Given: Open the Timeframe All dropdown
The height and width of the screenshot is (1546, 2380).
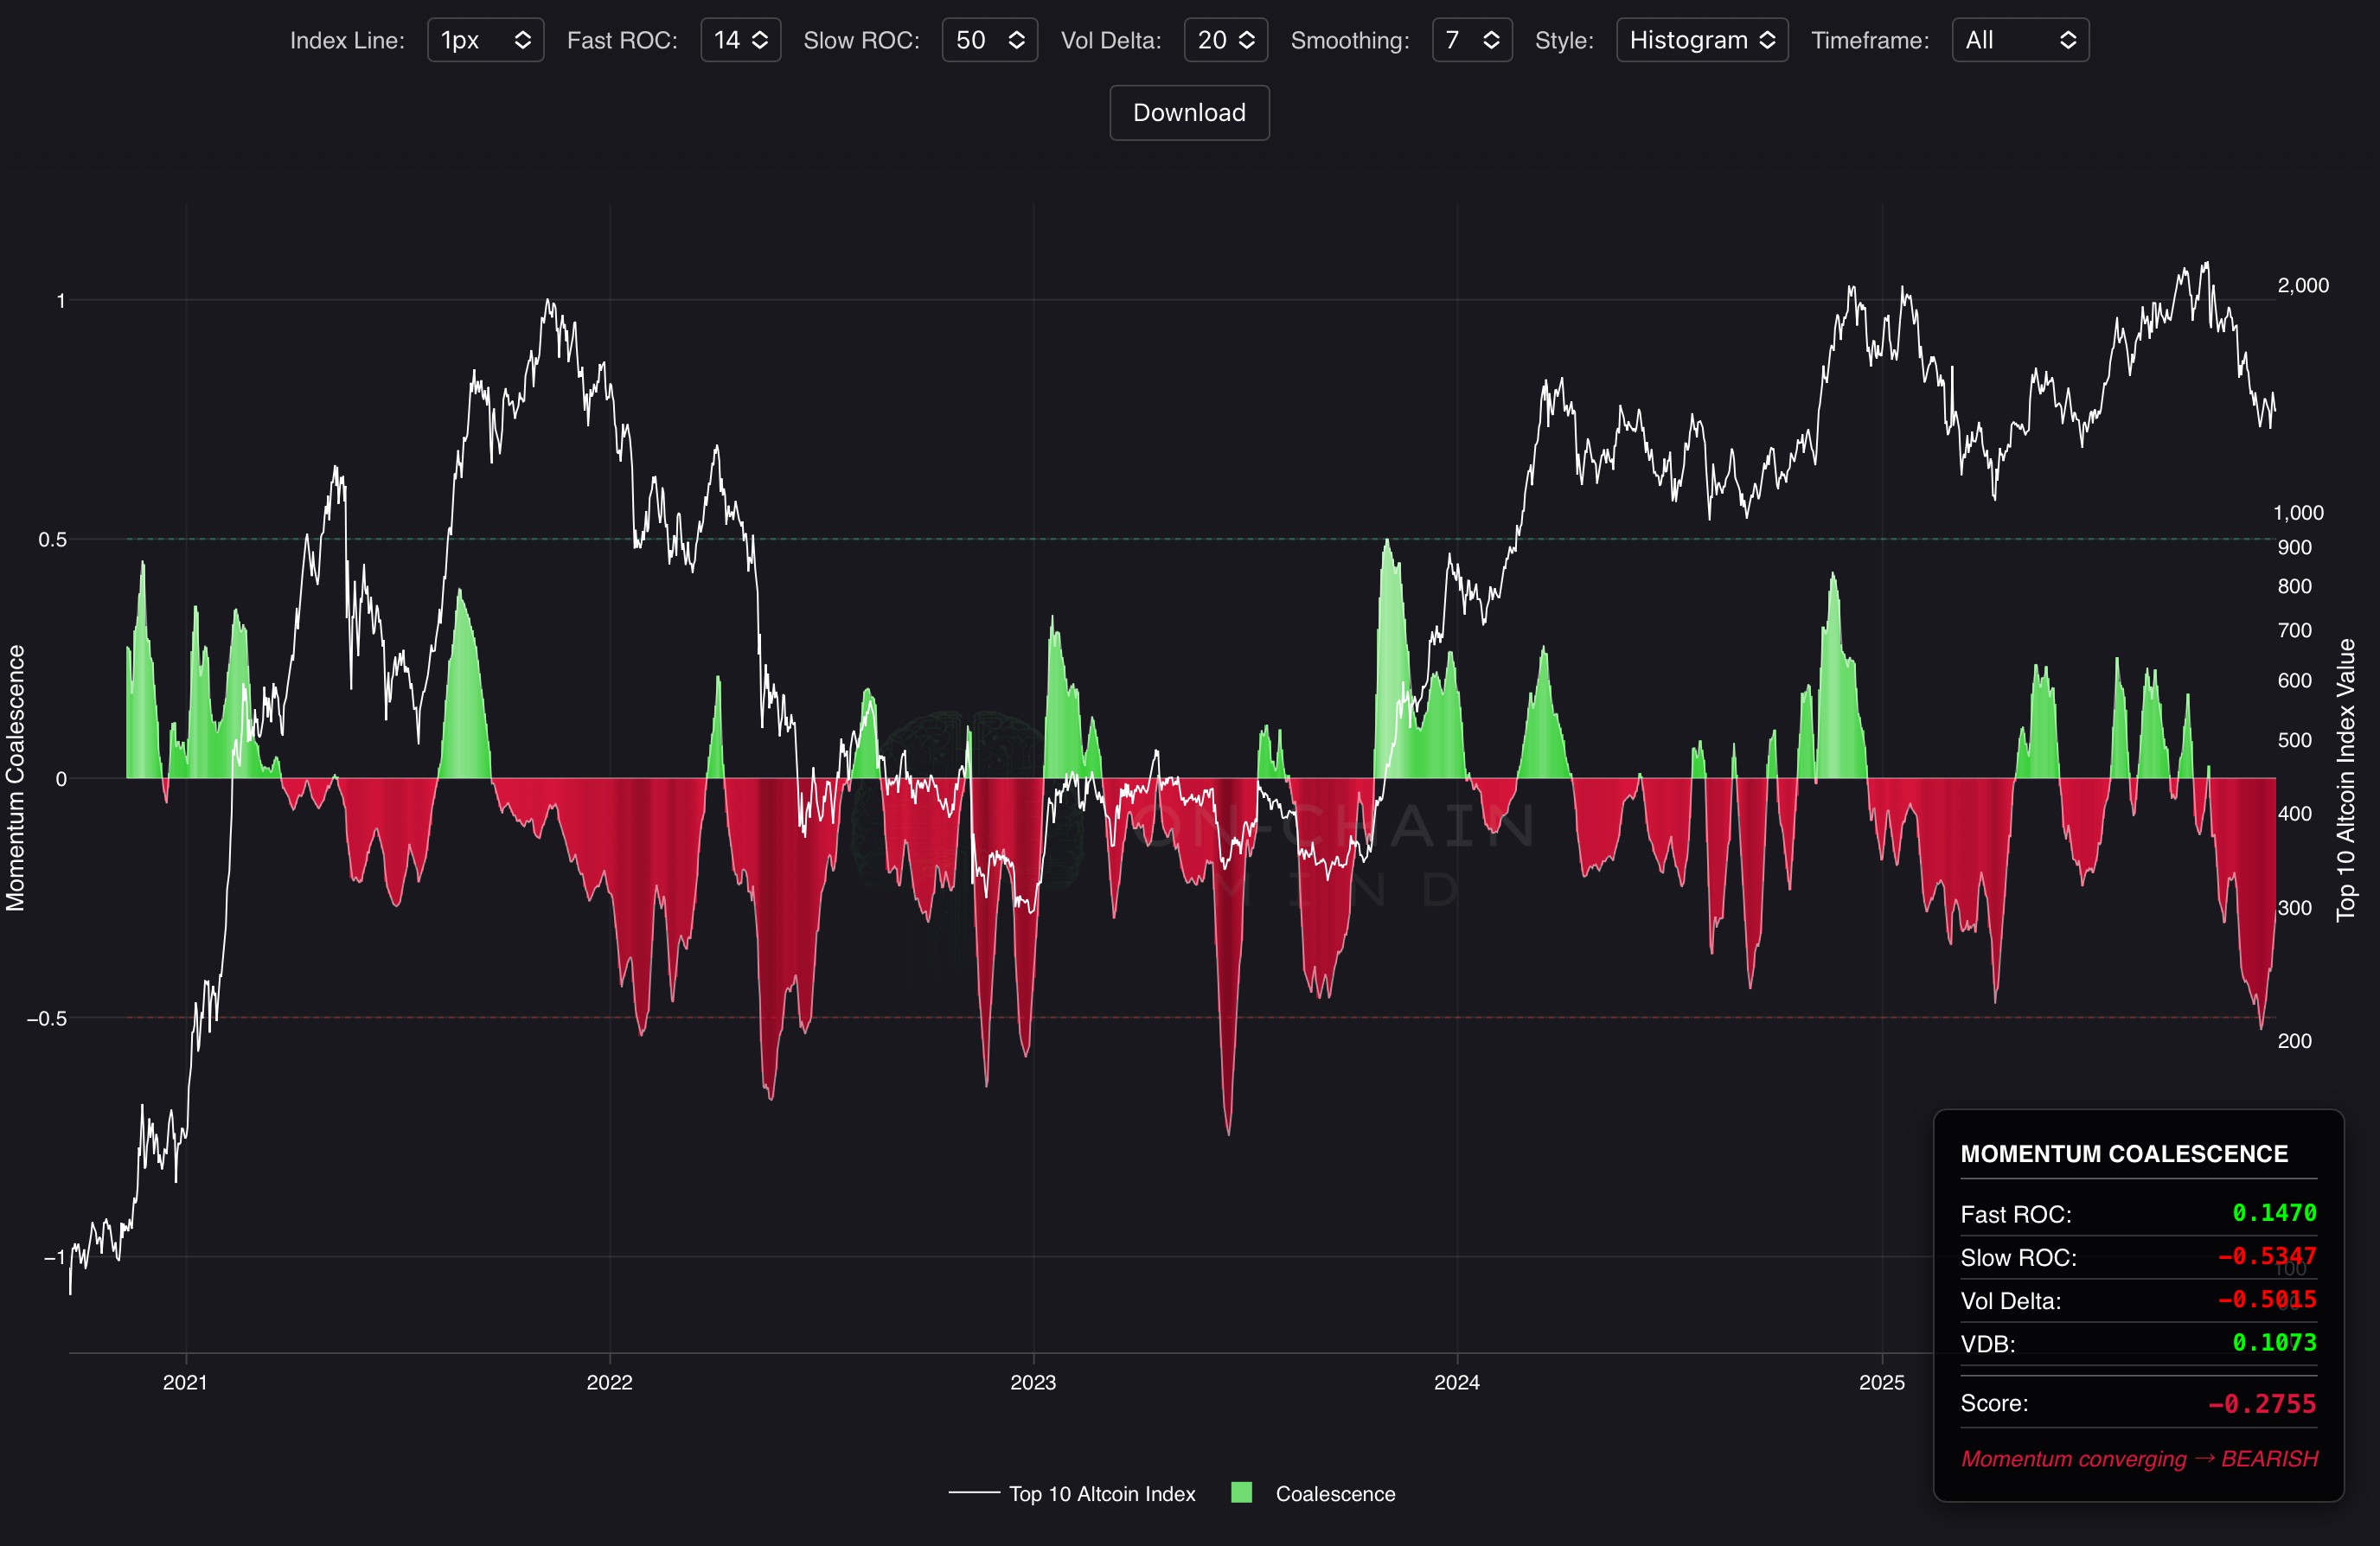Looking at the screenshot, I should [2019, 40].
